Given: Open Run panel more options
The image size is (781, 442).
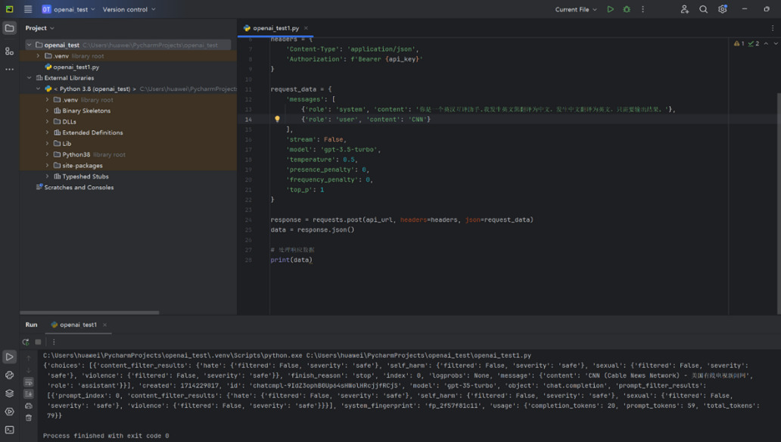Looking at the screenshot, I should click(x=54, y=342).
